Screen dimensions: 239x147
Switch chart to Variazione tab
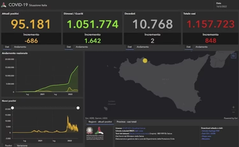pos(22,145)
